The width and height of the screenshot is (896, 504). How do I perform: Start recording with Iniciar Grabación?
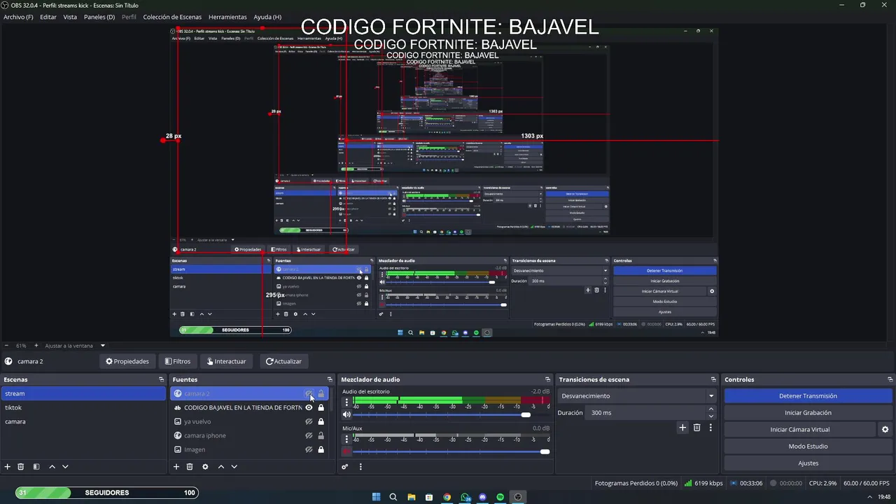pos(808,413)
